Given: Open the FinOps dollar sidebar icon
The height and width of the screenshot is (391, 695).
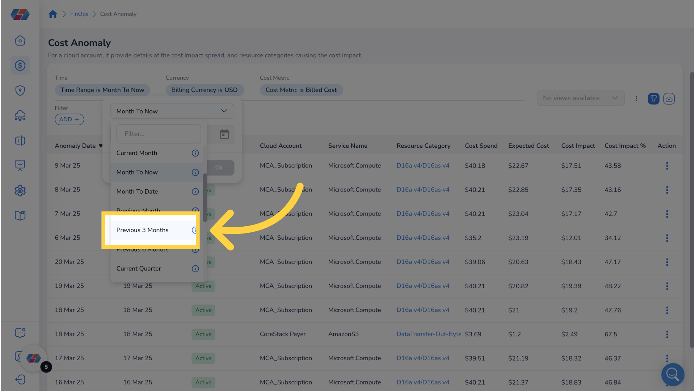Looking at the screenshot, I should 20,66.
